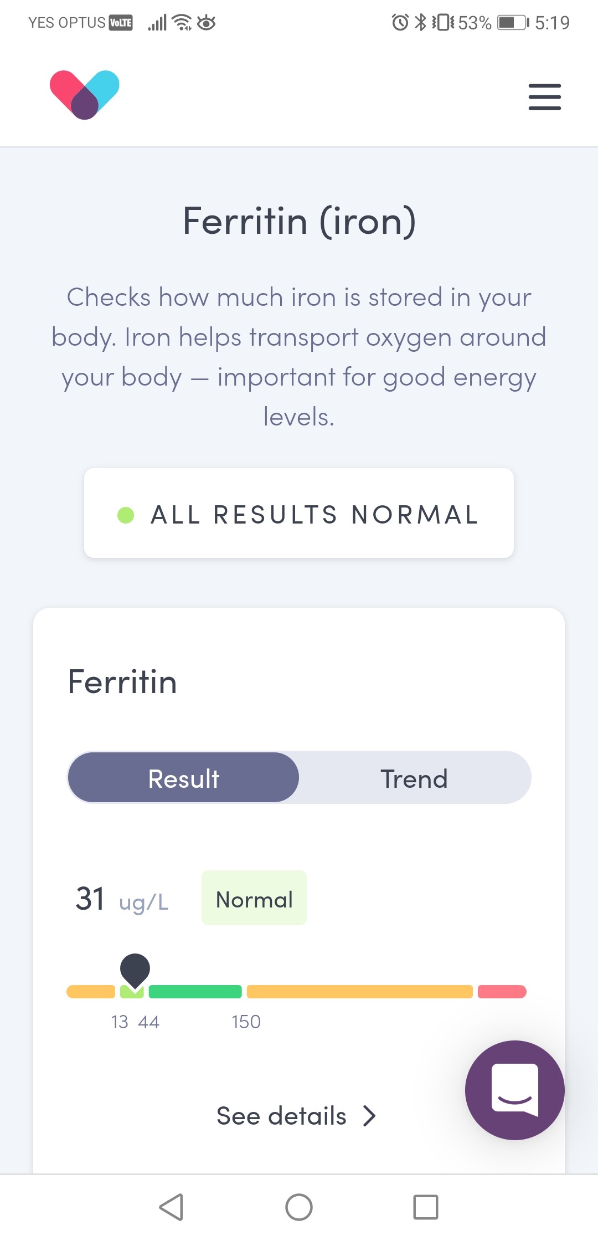Tap the Ferritin card heading

click(122, 681)
